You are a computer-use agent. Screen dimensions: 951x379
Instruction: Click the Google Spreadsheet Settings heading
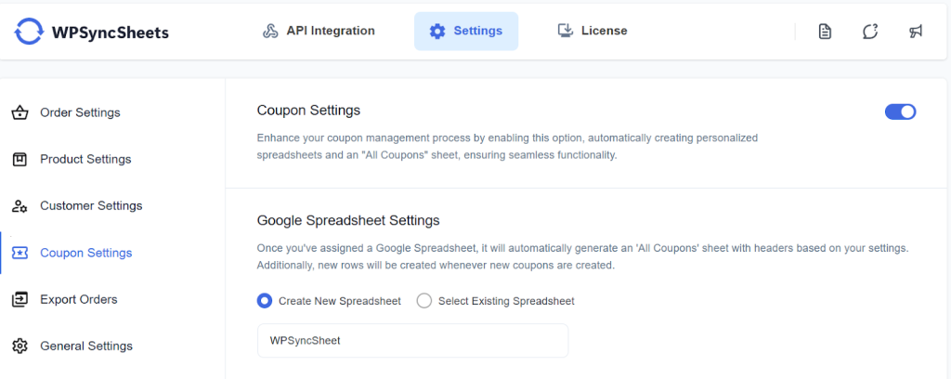pos(348,220)
